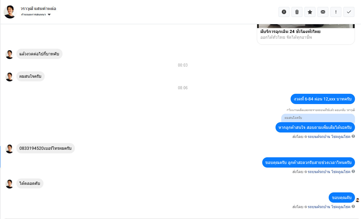The width and height of the screenshot is (361, 219).
Task: Click the seen-by avatar next to ขอบคุณคับ
Action: 358,200
